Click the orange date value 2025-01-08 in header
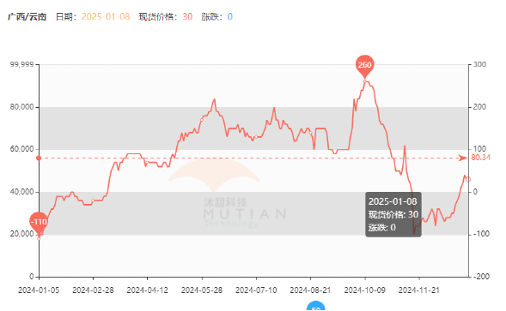The image size is (506, 311). (x=106, y=17)
